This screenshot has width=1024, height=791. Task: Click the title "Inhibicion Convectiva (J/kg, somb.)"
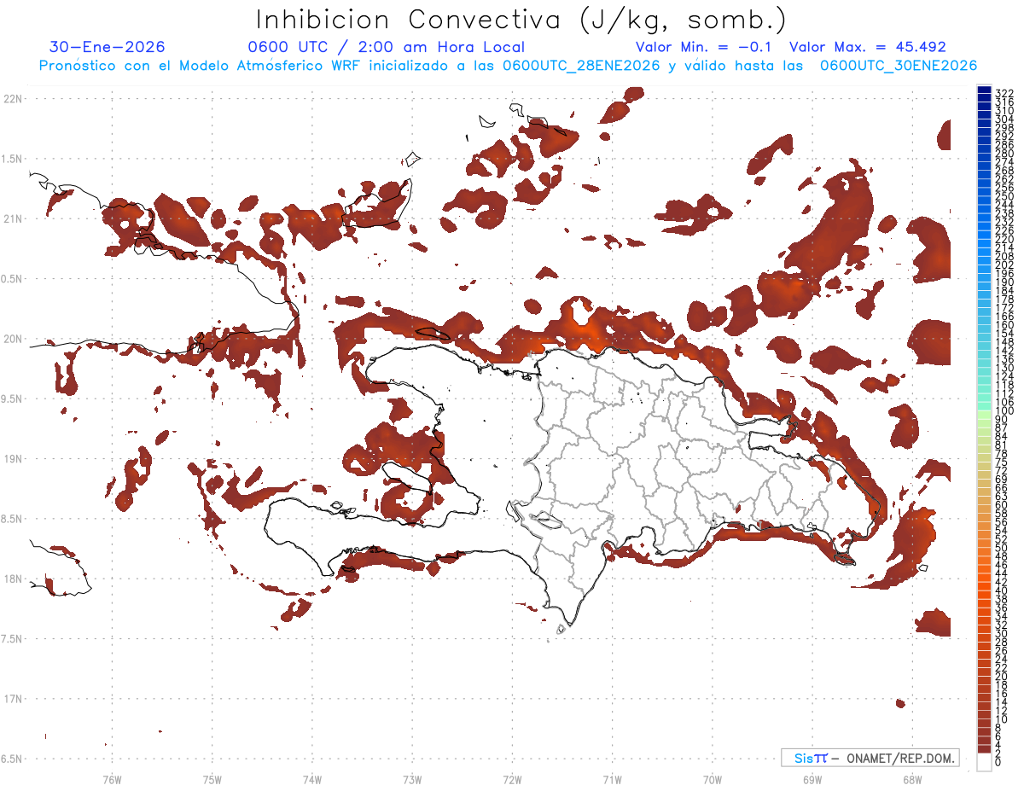[x=521, y=20]
